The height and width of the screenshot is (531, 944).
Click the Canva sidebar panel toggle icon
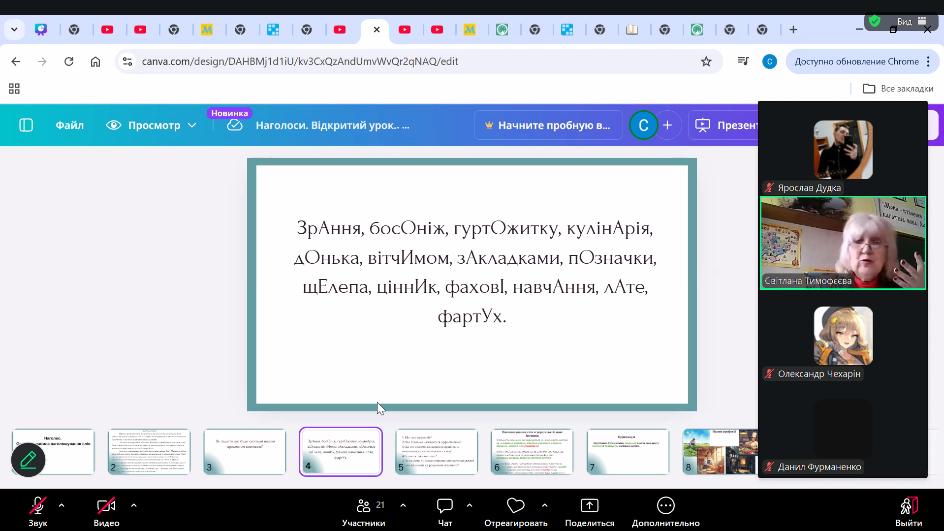pyautogui.click(x=26, y=125)
